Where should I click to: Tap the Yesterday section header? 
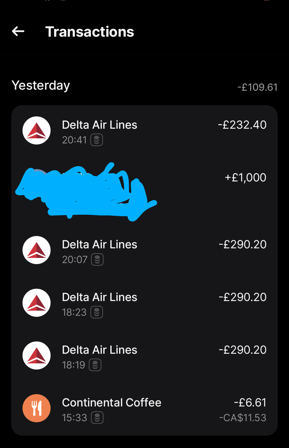(41, 85)
